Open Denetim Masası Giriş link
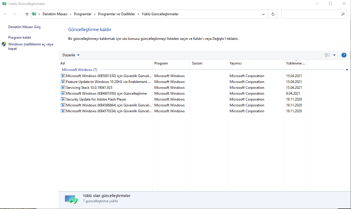Screen dimensions: 351x209 pos(24,27)
